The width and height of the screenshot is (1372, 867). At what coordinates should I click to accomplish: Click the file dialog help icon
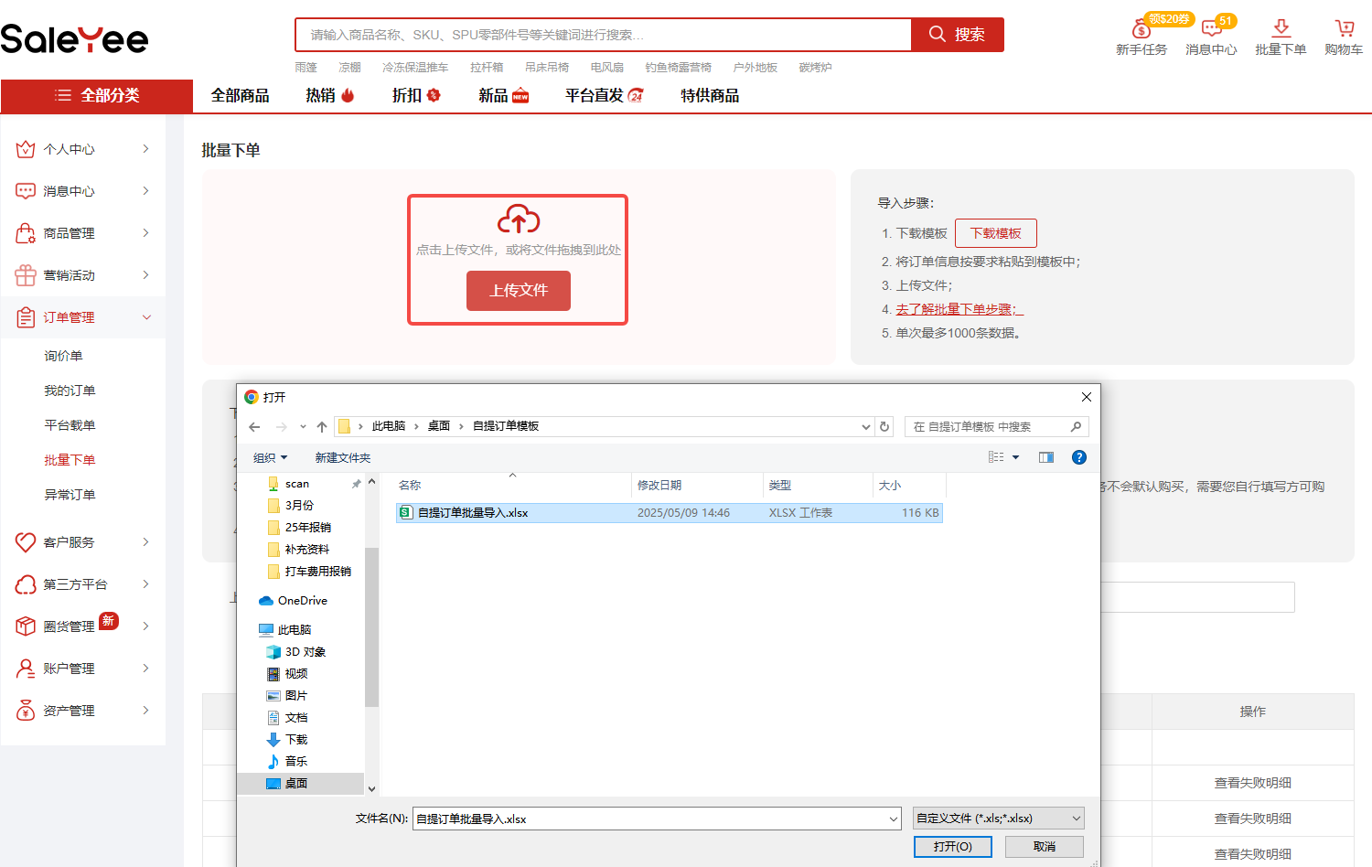1079,457
